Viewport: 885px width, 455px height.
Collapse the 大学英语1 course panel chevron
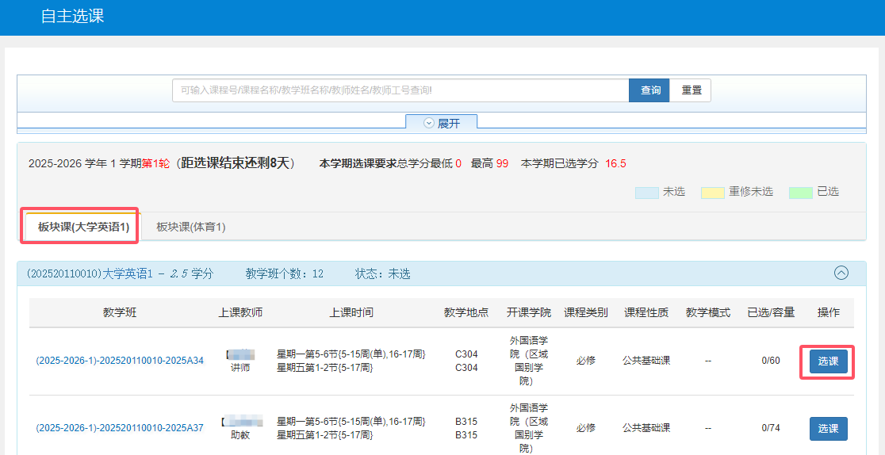[x=841, y=273]
